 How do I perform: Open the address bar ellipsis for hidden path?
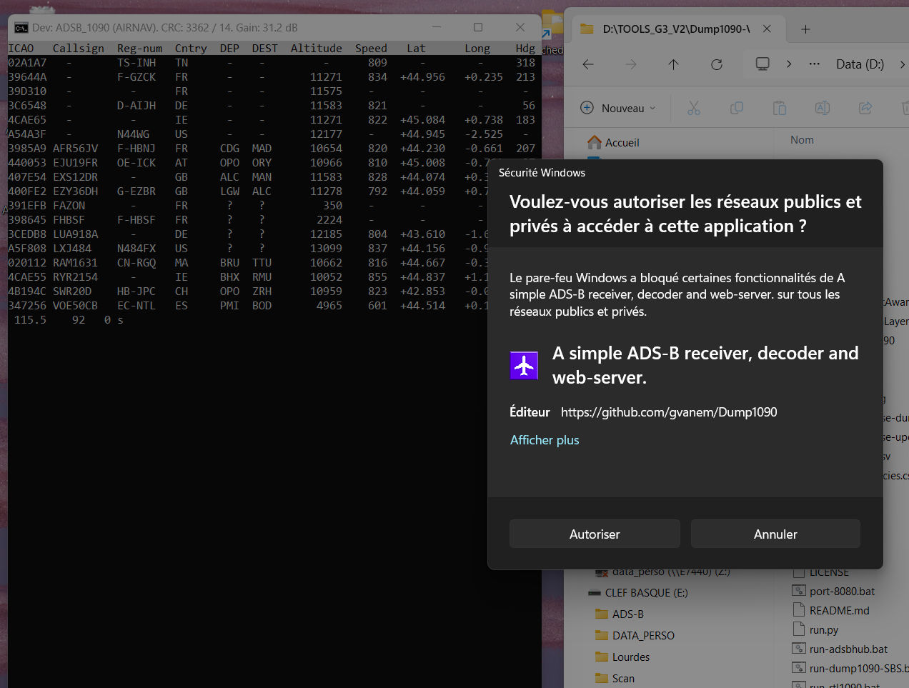814,64
